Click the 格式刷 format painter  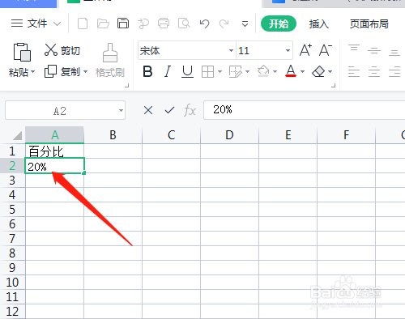[110, 61]
